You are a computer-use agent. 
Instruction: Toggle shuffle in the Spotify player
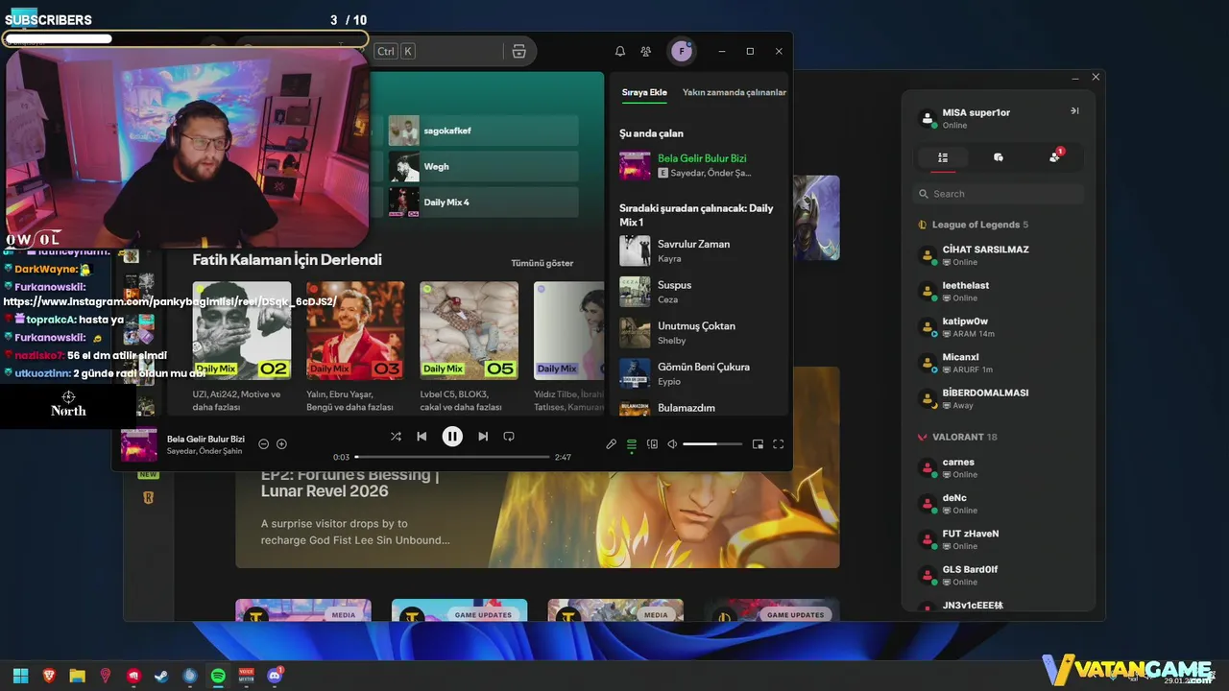click(x=396, y=437)
